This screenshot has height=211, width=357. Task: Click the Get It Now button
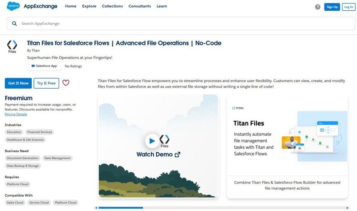pos(18,83)
